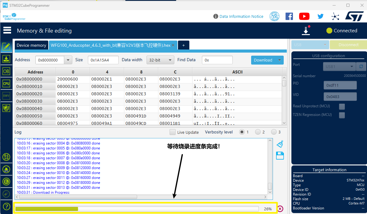Open the USB connection type dropdown
Viewport: 367px width, 214px height.
pyautogui.click(x=310, y=45)
